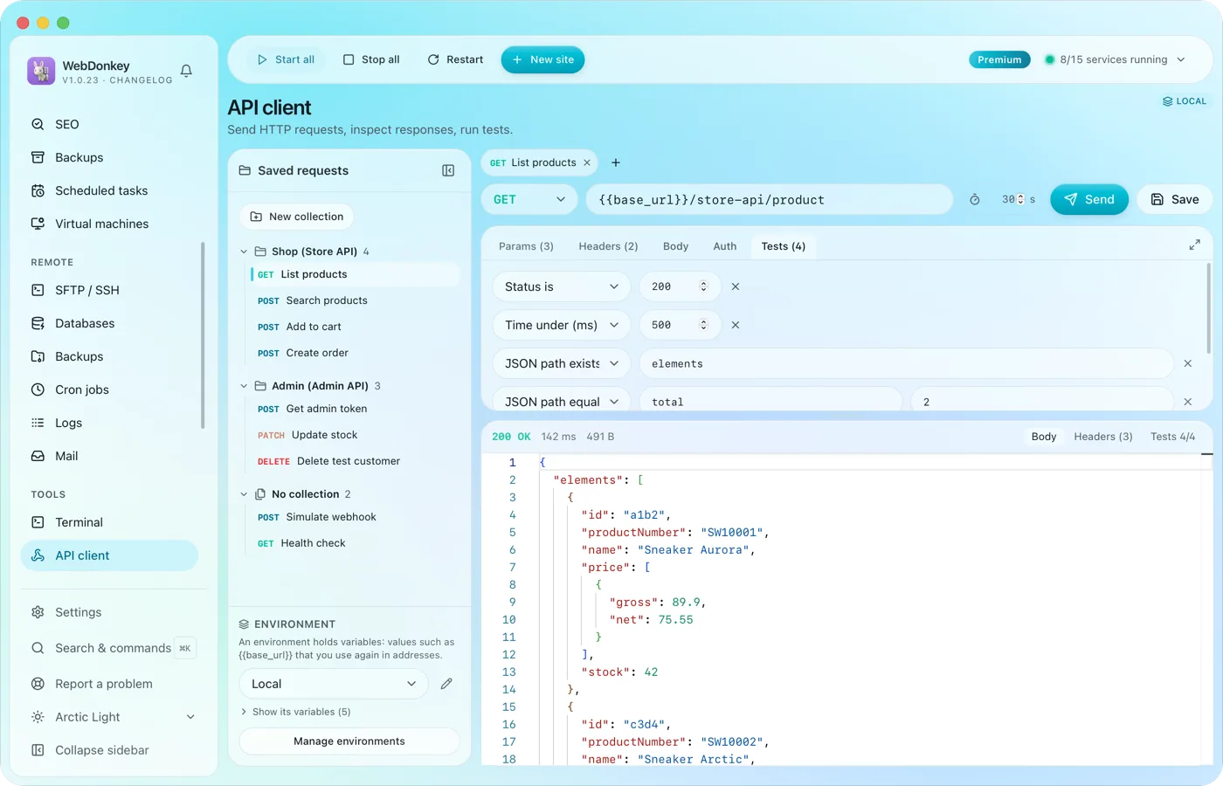The height and width of the screenshot is (786, 1223).
Task: Adjust the 500 ms time stepper
Action: [703, 325]
